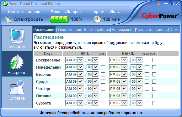This screenshot has height=117, width=182.
Task: Enable ВЫКЛ. Акт. checkbox for Четверг
Action: tap(154, 89)
